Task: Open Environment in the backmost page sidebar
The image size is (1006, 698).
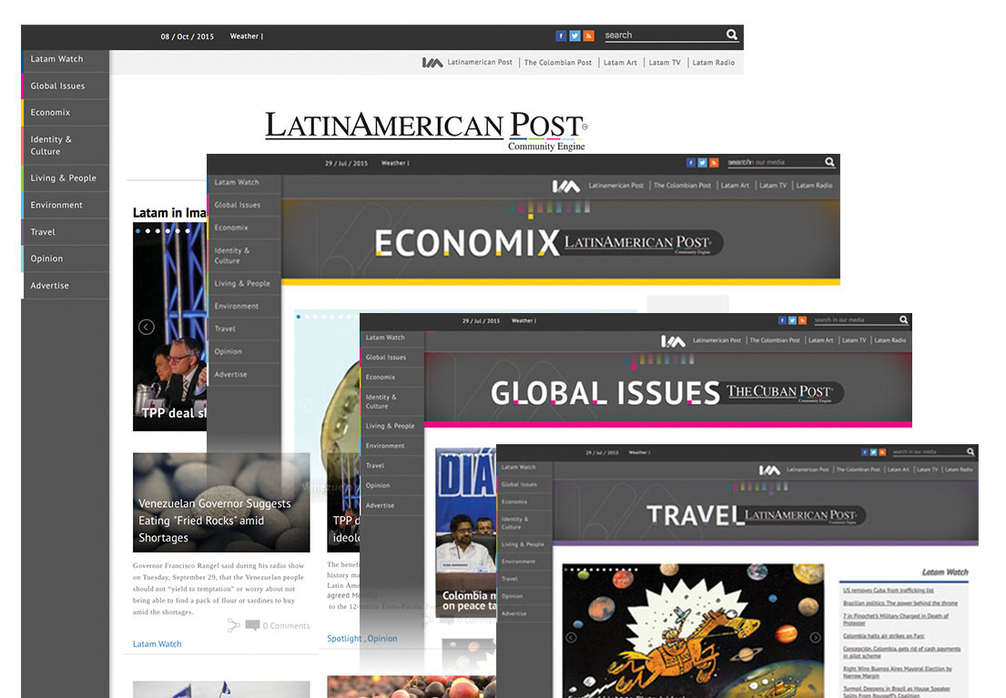Action: (66, 206)
